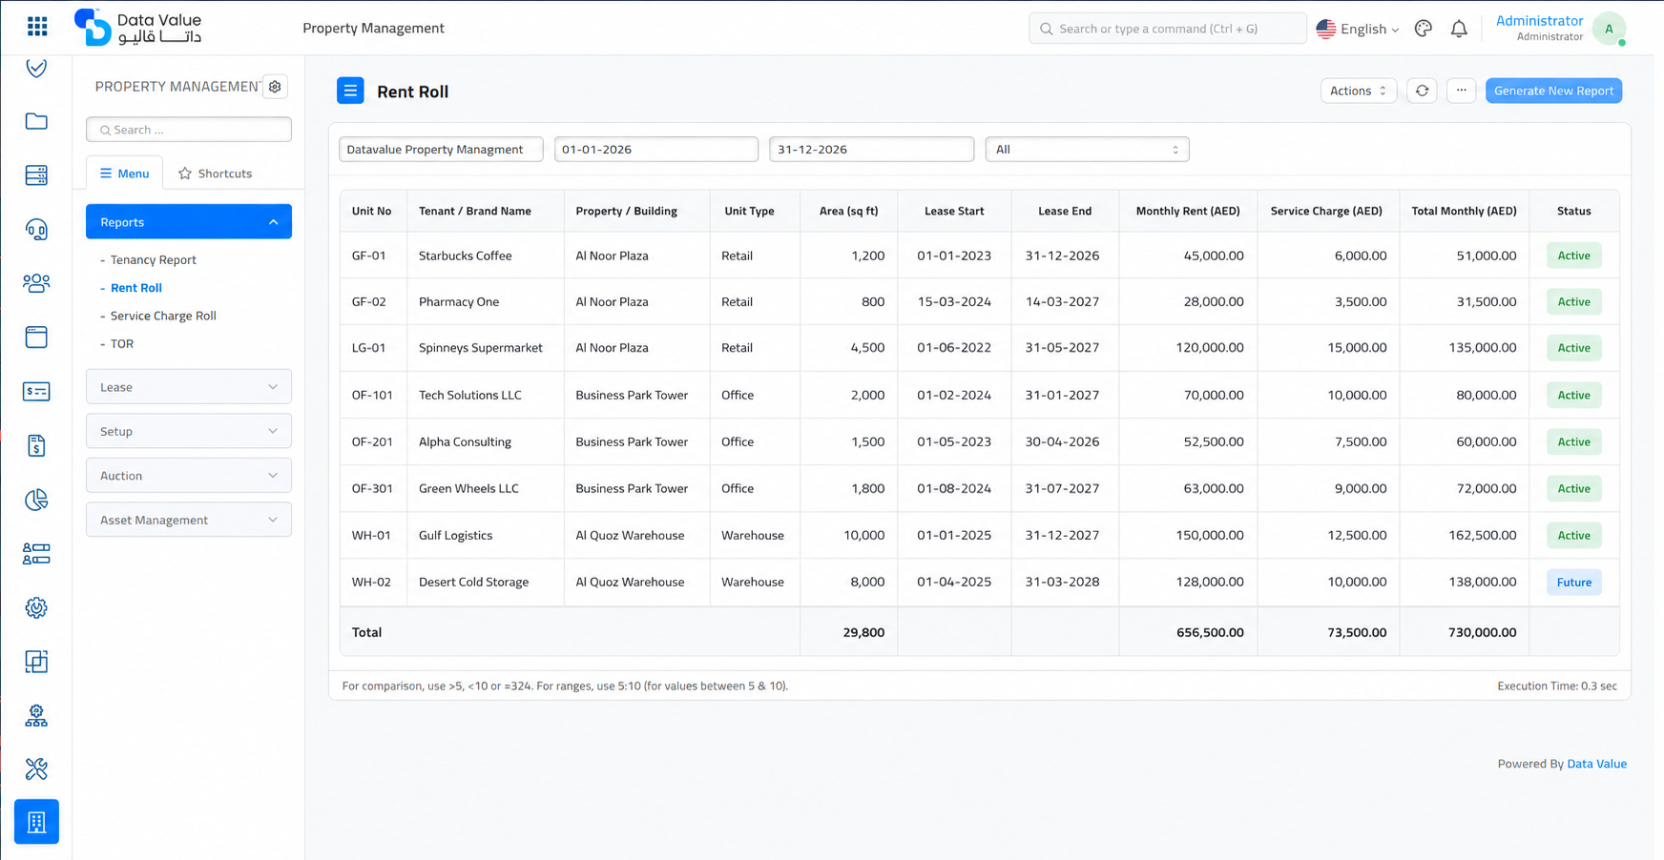The height and width of the screenshot is (860, 1664).
Task: Click the 31-12-2026 to-date field
Action: [x=871, y=150]
